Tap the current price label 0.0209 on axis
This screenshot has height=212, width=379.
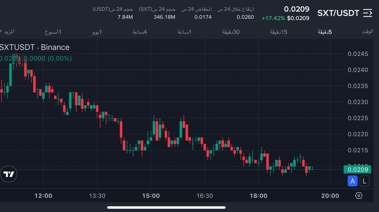[357, 170]
